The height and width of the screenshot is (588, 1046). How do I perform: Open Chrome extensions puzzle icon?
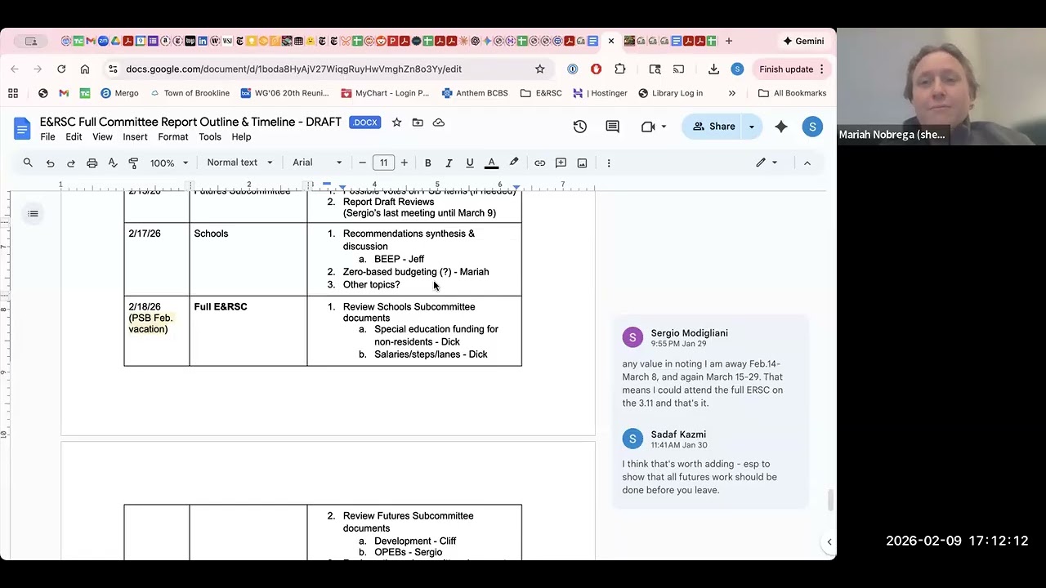pyautogui.click(x=620, y=69)
